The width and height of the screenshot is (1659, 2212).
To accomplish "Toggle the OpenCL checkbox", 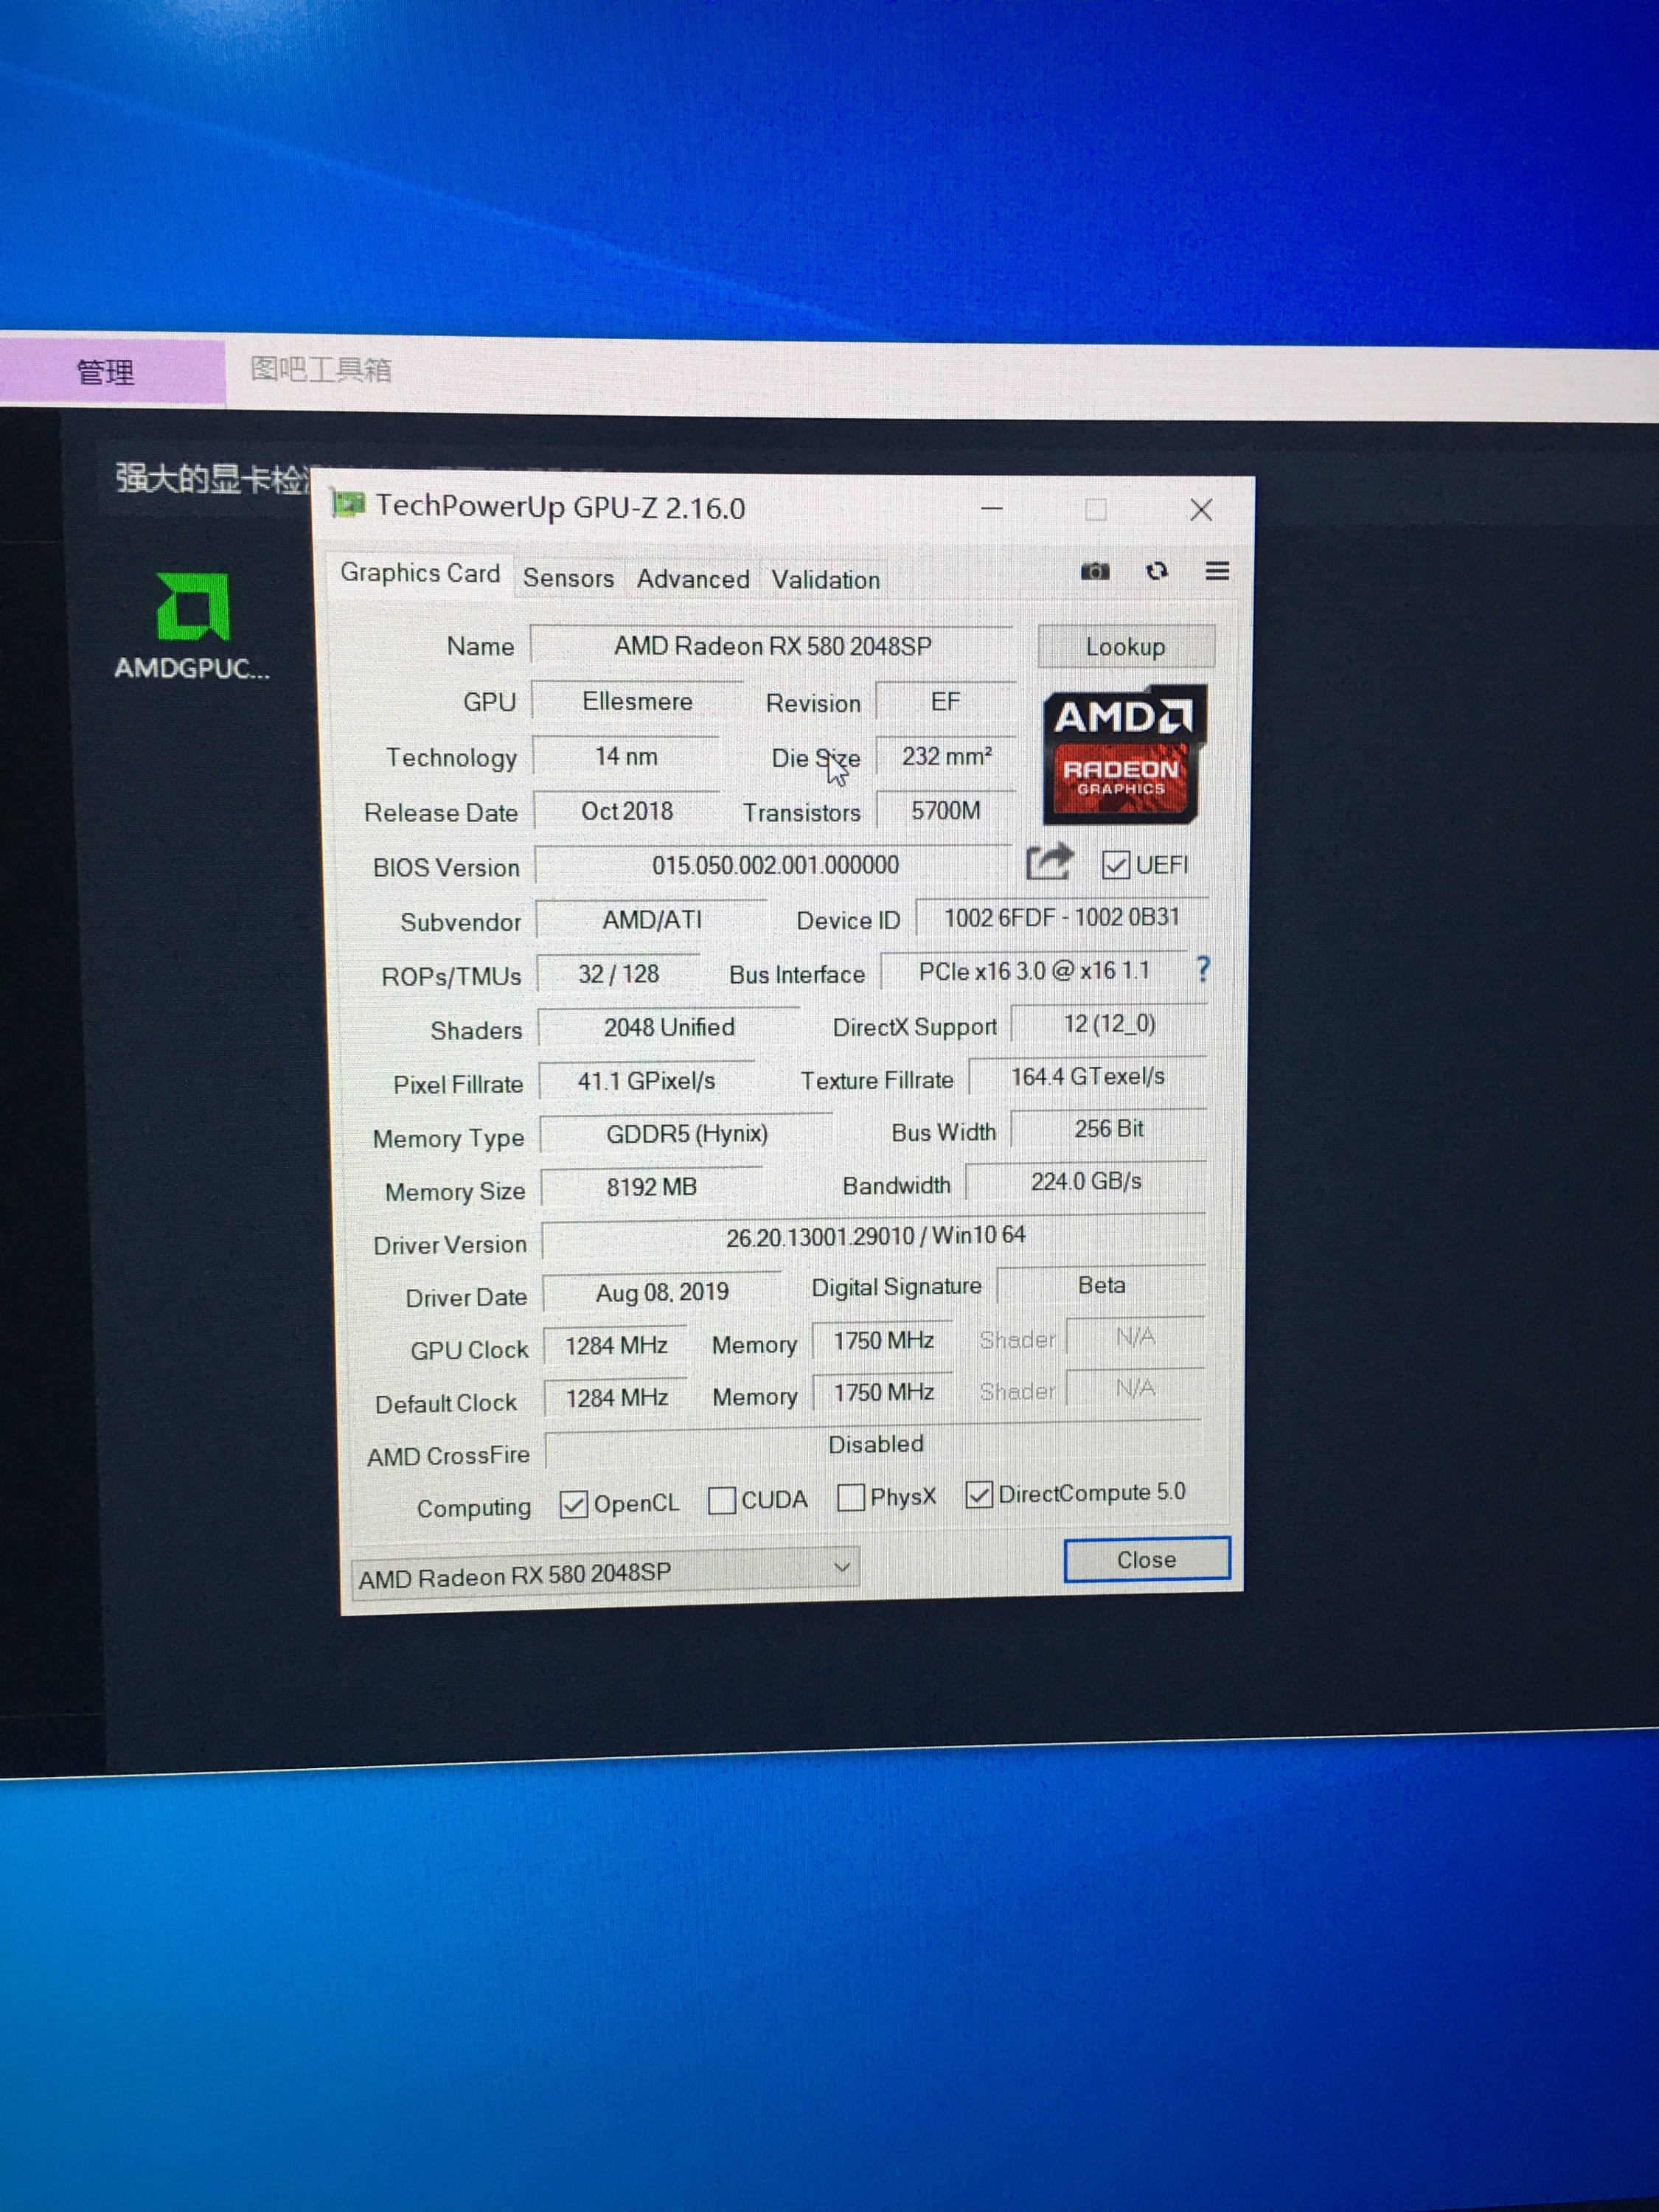I will 573,1504.
